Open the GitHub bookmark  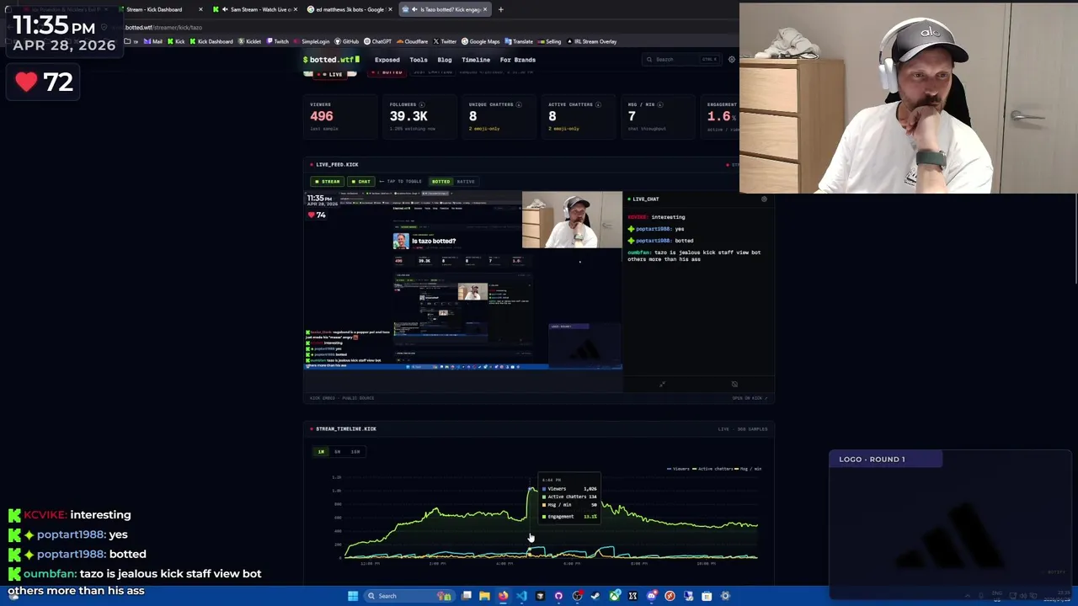[346, 41]
